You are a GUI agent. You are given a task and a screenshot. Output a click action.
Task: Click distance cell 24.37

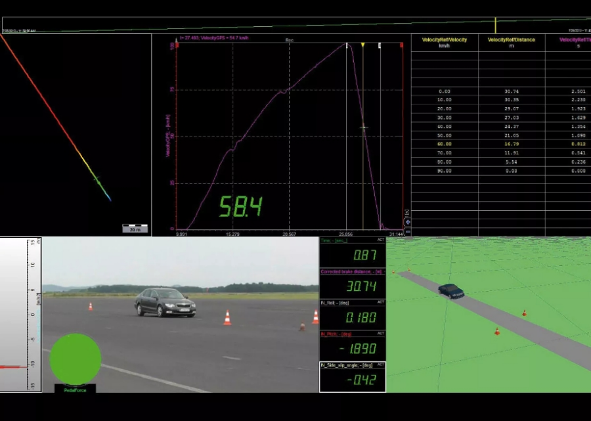tap(512, 127)
